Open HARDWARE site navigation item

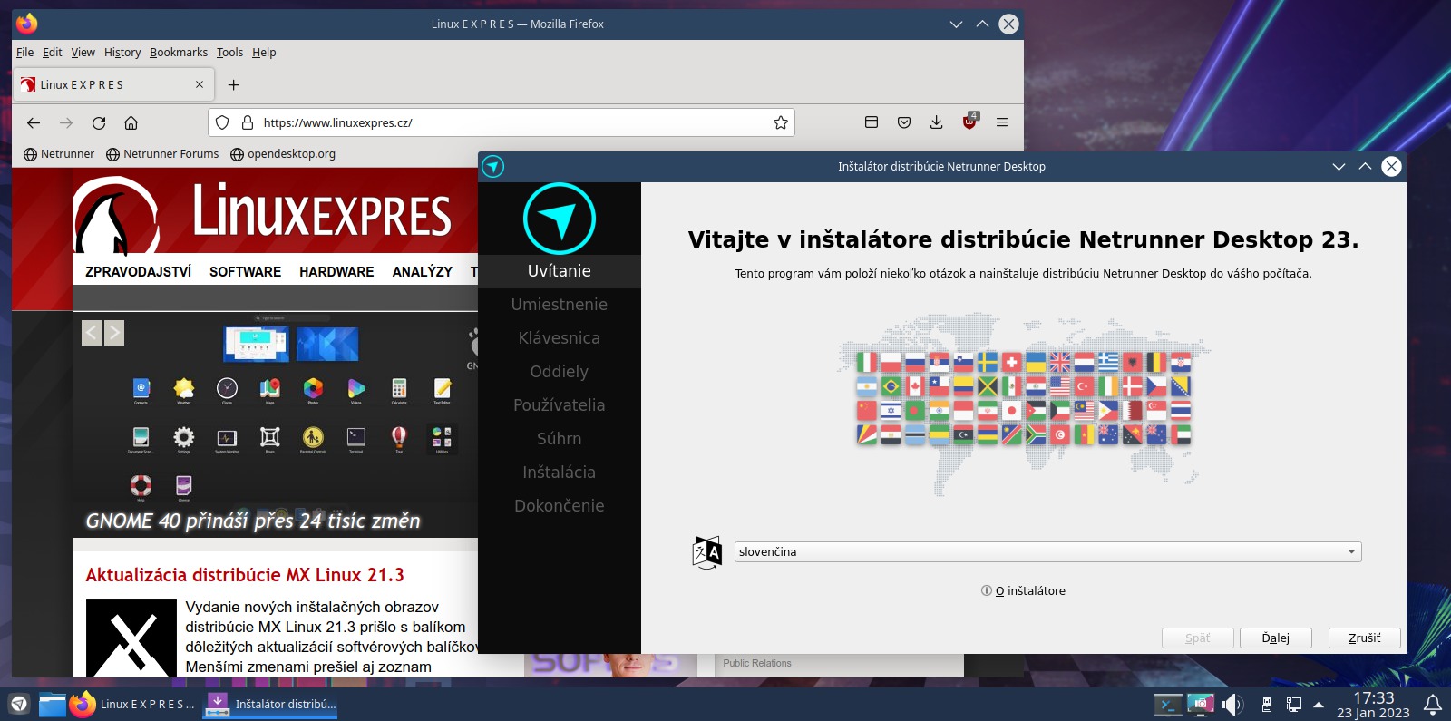pyautogui.click(x=336, y=271)
